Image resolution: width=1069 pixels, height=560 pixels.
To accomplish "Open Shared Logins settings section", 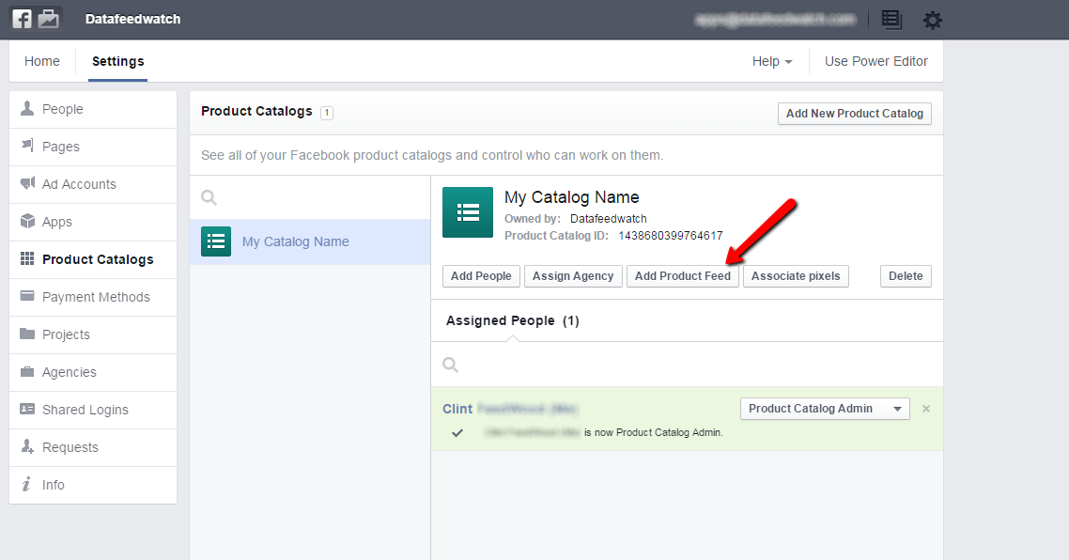I will 93,410.
